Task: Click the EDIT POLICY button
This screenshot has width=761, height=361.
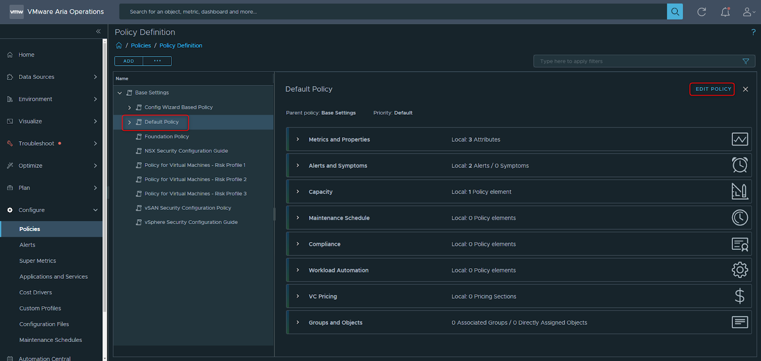Action: pyautogui.click(x=713, y=89)
